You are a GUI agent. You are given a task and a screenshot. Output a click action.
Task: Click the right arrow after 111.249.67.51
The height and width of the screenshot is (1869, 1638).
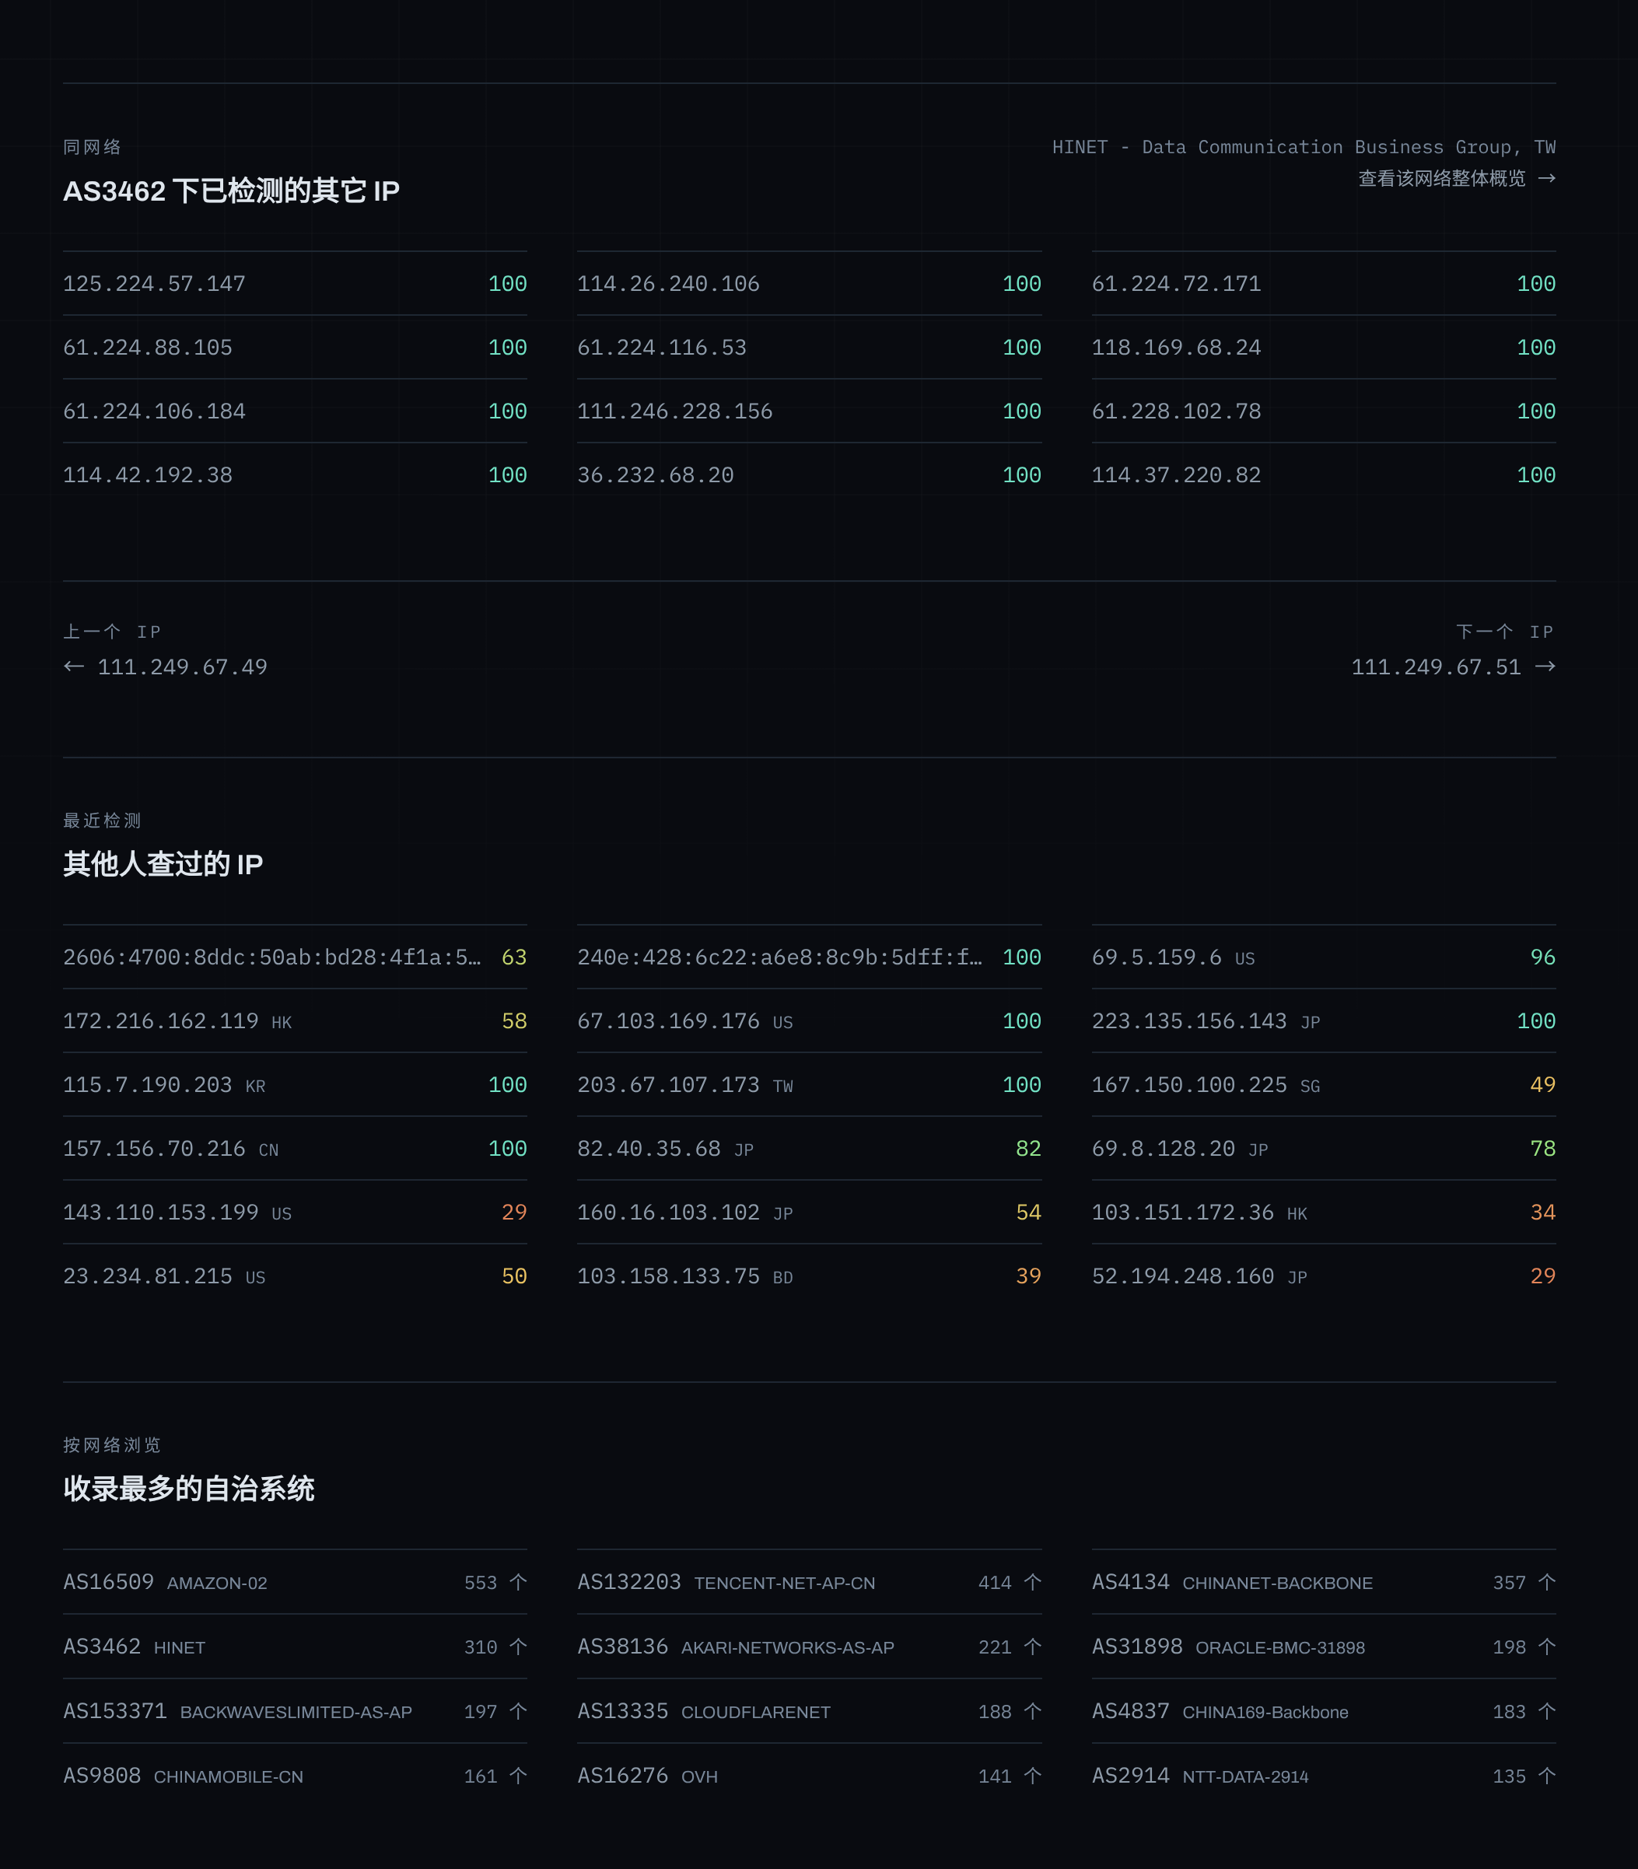pyautogui.click(x=1545, y=667)
